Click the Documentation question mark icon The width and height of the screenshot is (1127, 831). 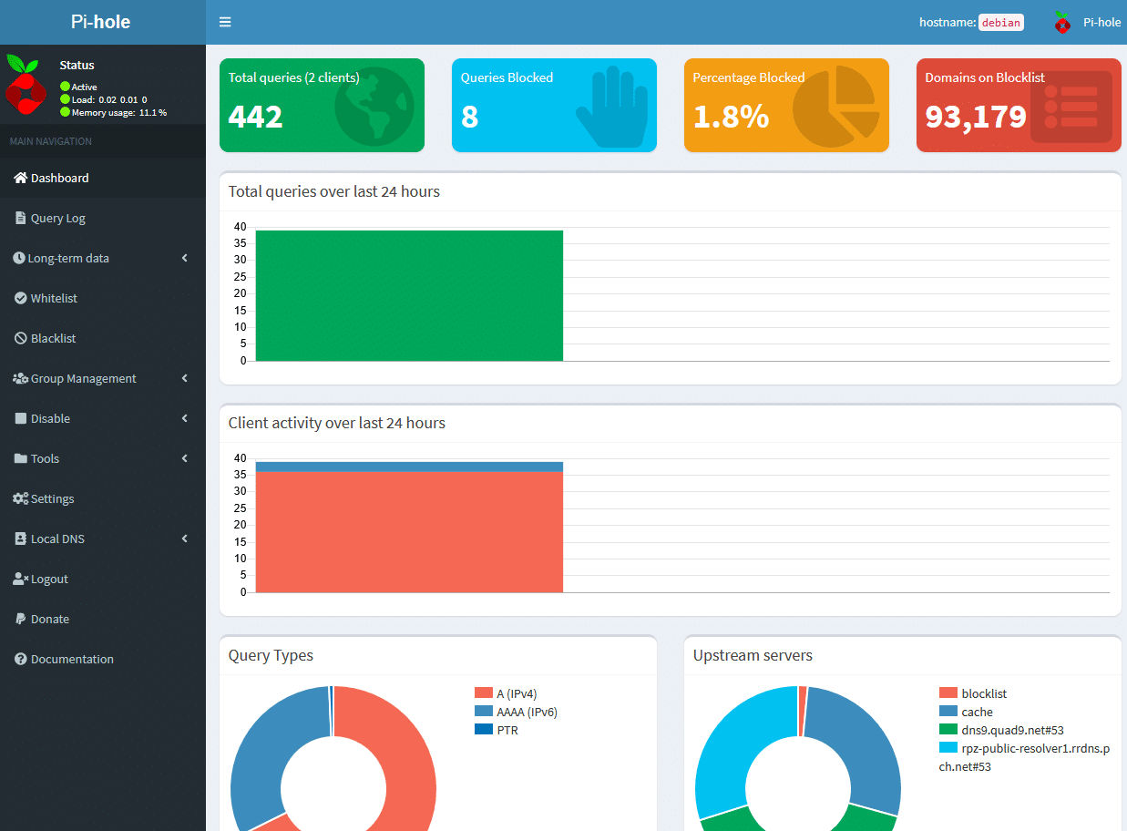pyautogui.click(x=21, y=660)
